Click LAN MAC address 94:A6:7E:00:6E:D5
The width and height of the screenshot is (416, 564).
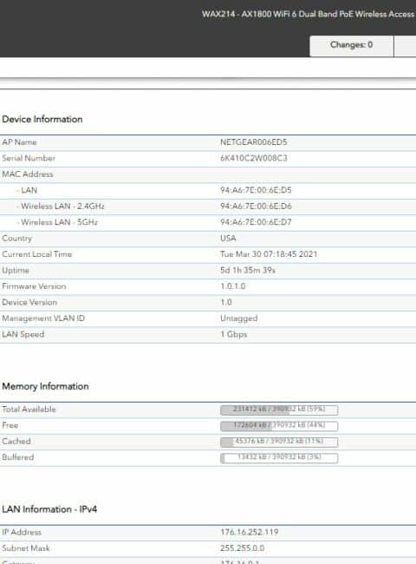point(256,190)
